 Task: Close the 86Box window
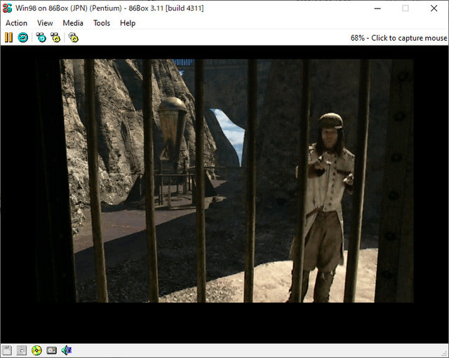coord(434,8)
